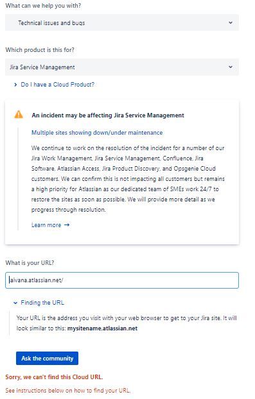Click the Ask the community button
This screenshot has width=255, height=399.
pyautogui.click(x=47, y=359)
